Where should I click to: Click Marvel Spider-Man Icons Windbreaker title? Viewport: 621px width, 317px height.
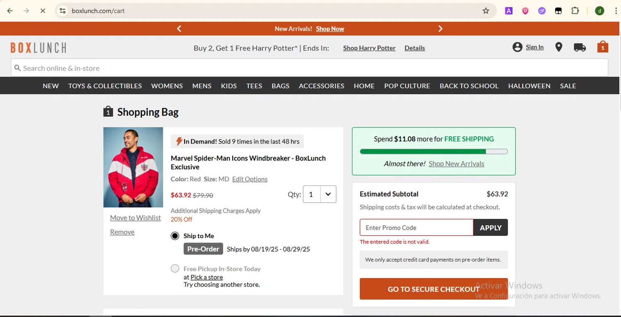(248, 163)
